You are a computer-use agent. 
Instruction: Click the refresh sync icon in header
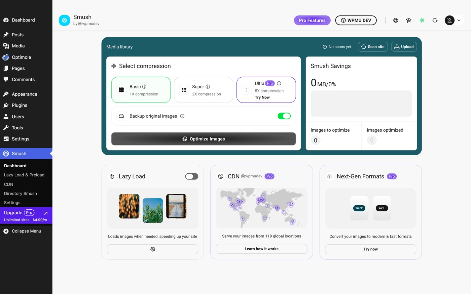click(435, 20)
